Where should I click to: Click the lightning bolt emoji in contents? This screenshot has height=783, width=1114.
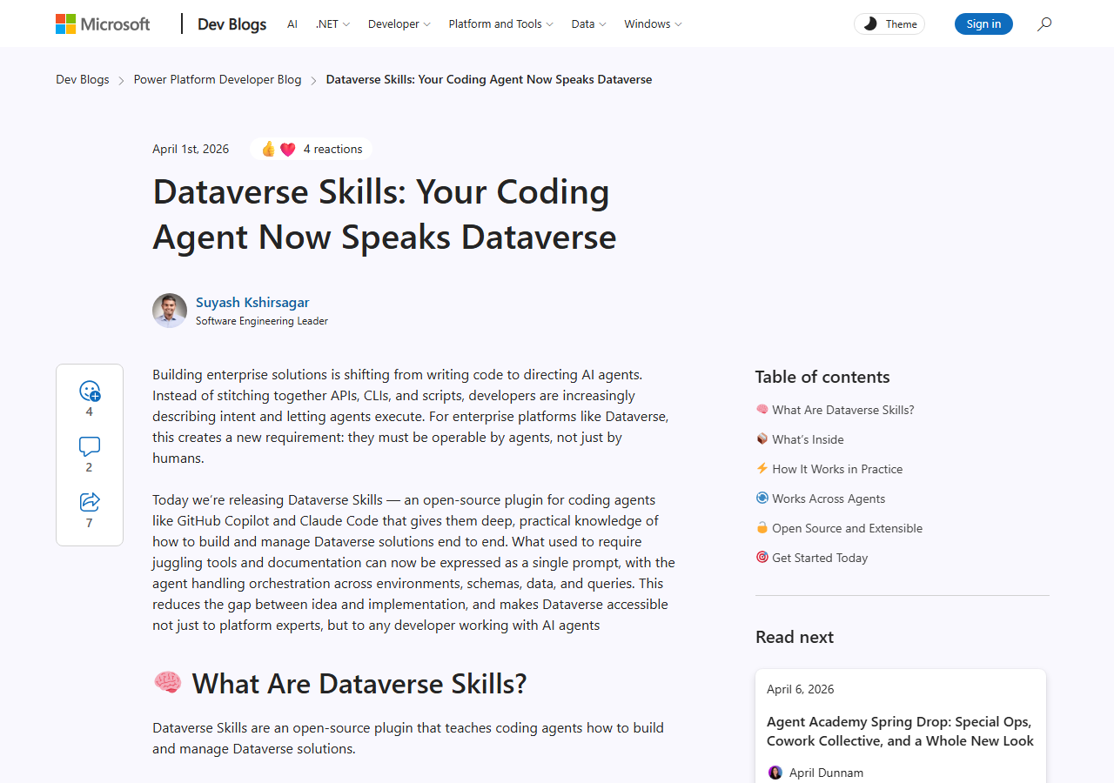click(762, 468)
